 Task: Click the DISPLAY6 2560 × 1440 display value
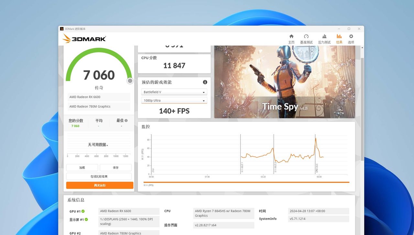coord(129,221)
